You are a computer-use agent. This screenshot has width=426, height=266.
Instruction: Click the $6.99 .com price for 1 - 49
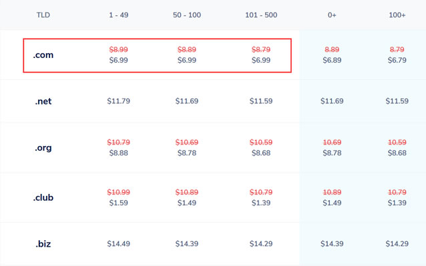coord(119,60)
